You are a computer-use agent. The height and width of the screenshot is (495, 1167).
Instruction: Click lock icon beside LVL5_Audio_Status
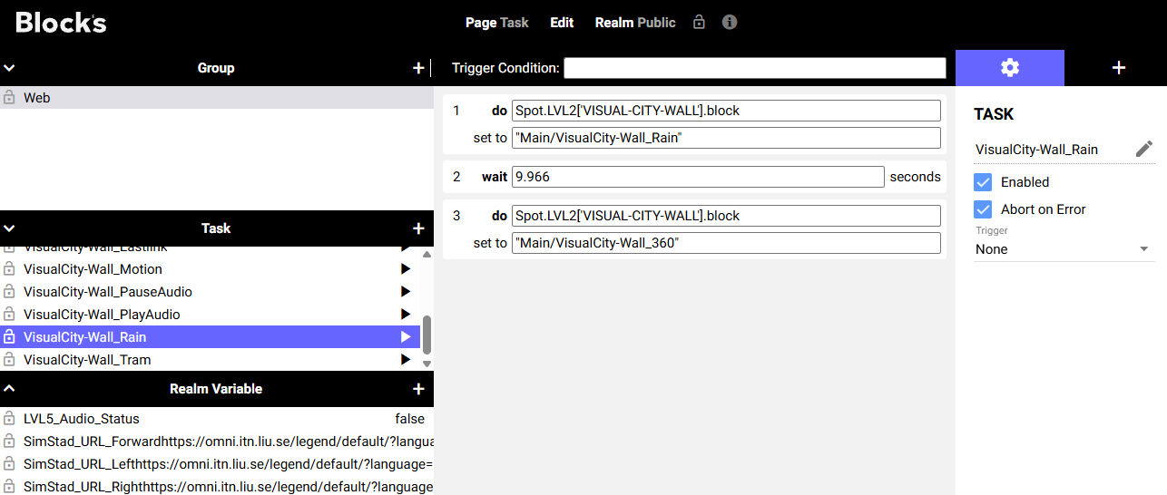[9, 418]
